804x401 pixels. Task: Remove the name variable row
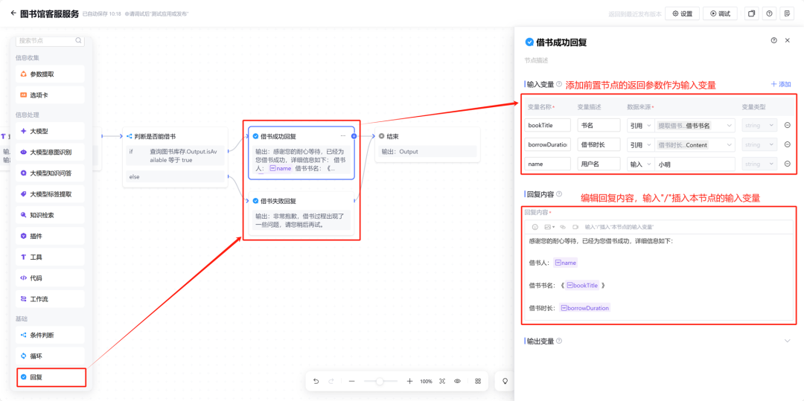(787, 164)
